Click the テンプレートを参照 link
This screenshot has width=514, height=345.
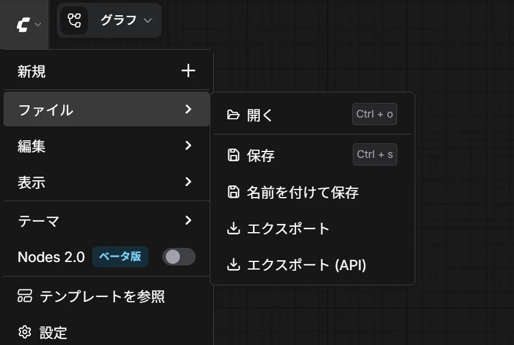coord(102,296)
